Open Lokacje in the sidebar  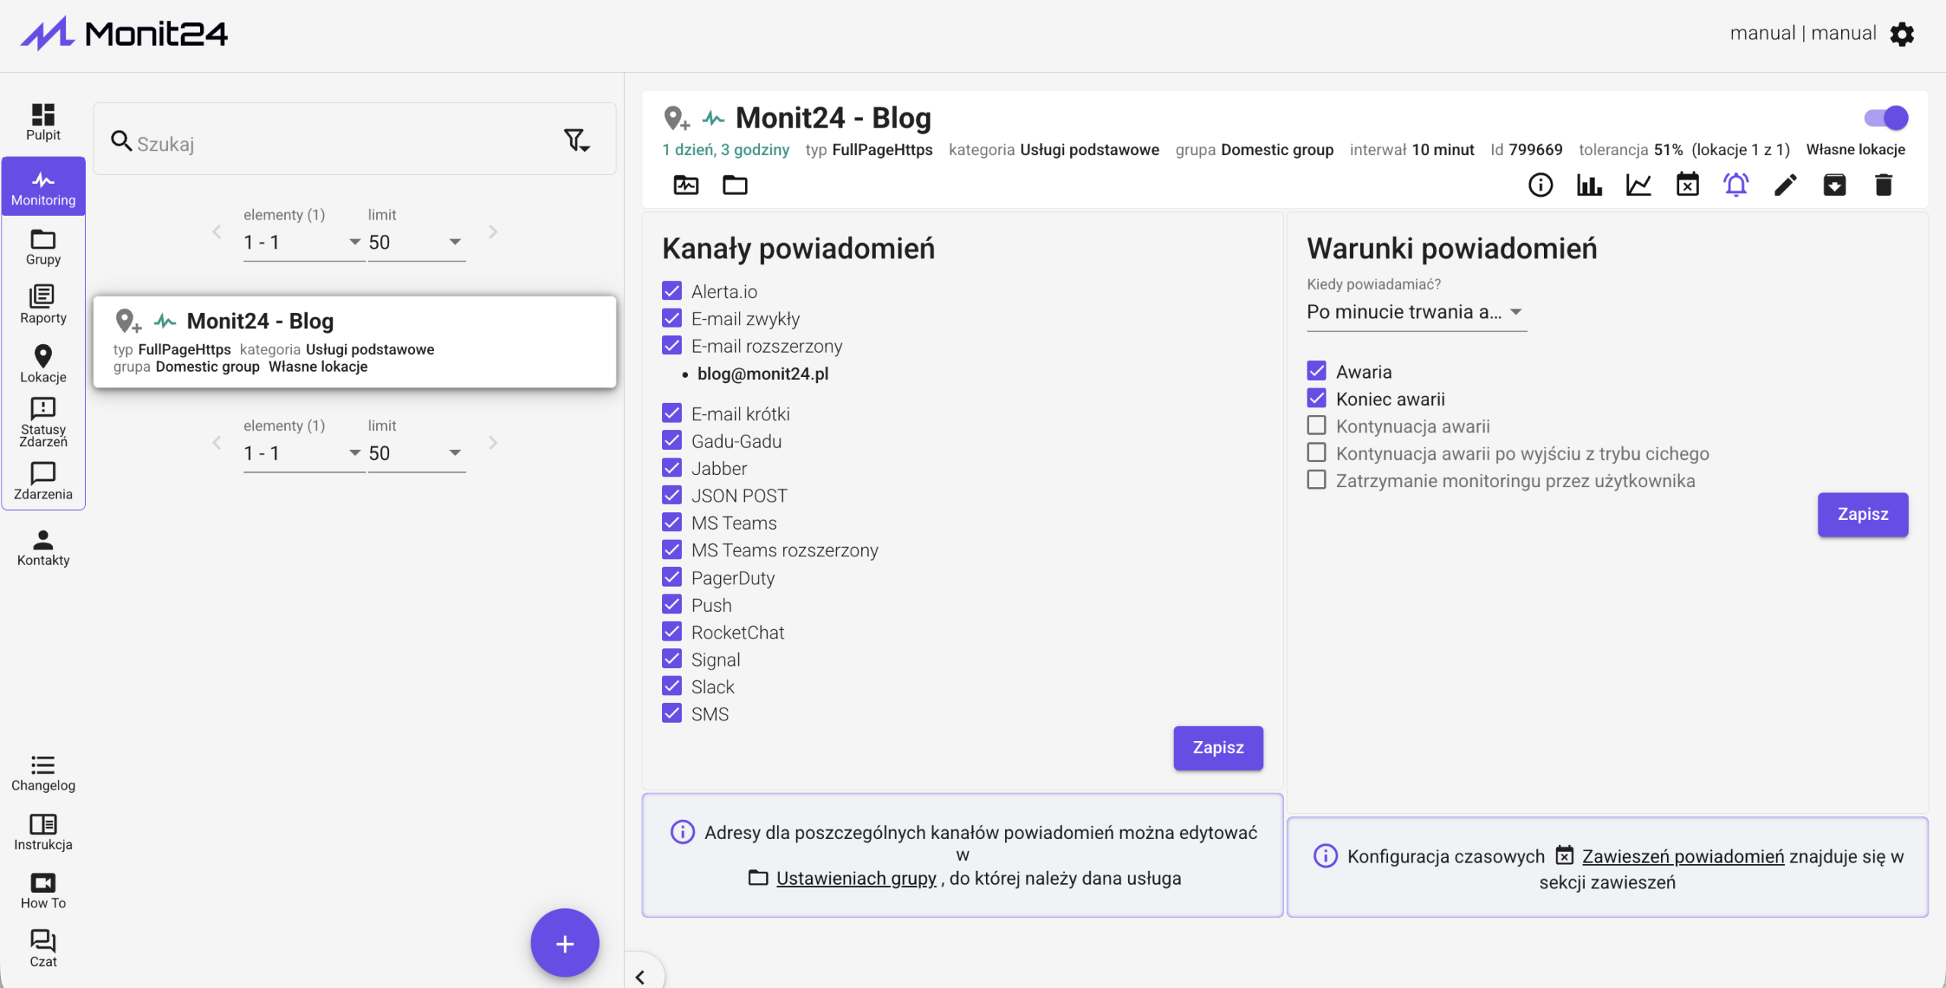click(x=43, y=364)
